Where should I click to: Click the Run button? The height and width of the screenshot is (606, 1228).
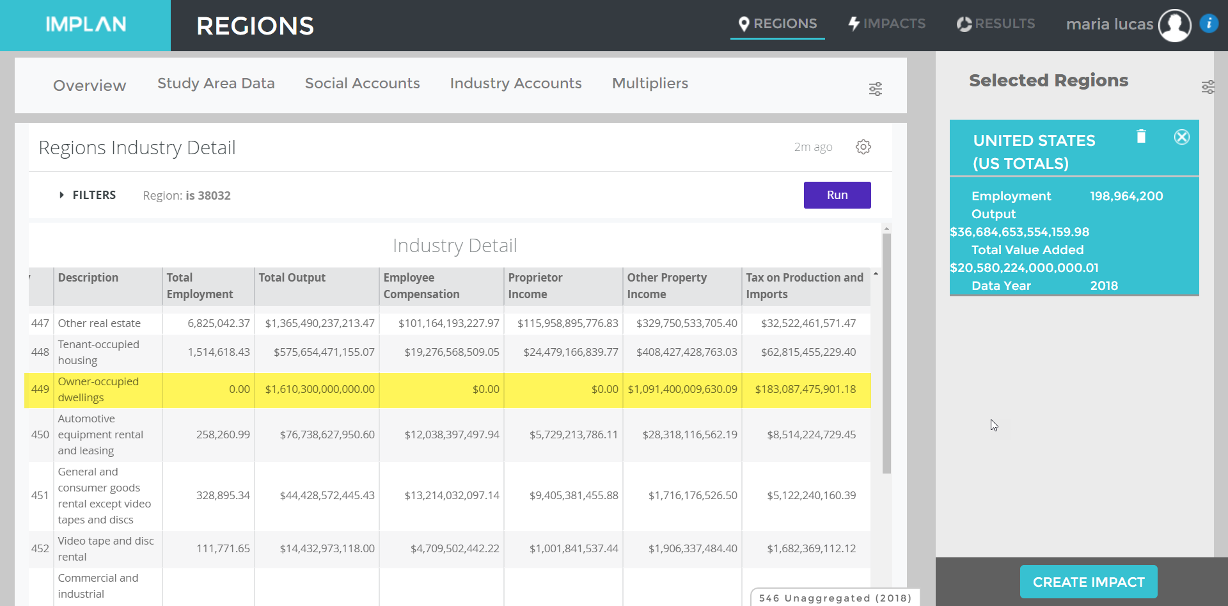[x=837, y=195]
